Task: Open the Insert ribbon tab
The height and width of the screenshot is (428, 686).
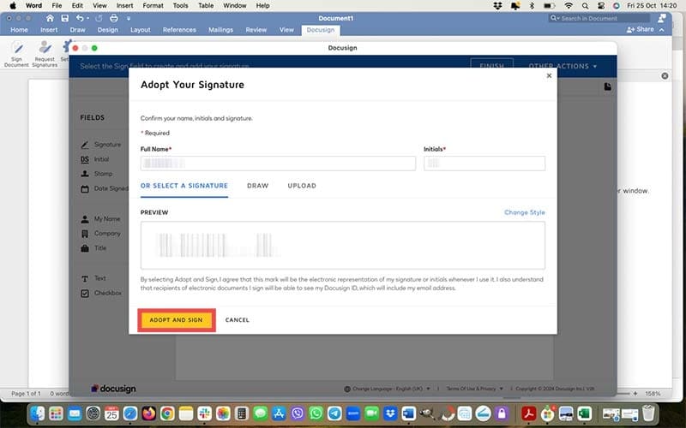Action: pyautogui.click(x=49, y=30)
